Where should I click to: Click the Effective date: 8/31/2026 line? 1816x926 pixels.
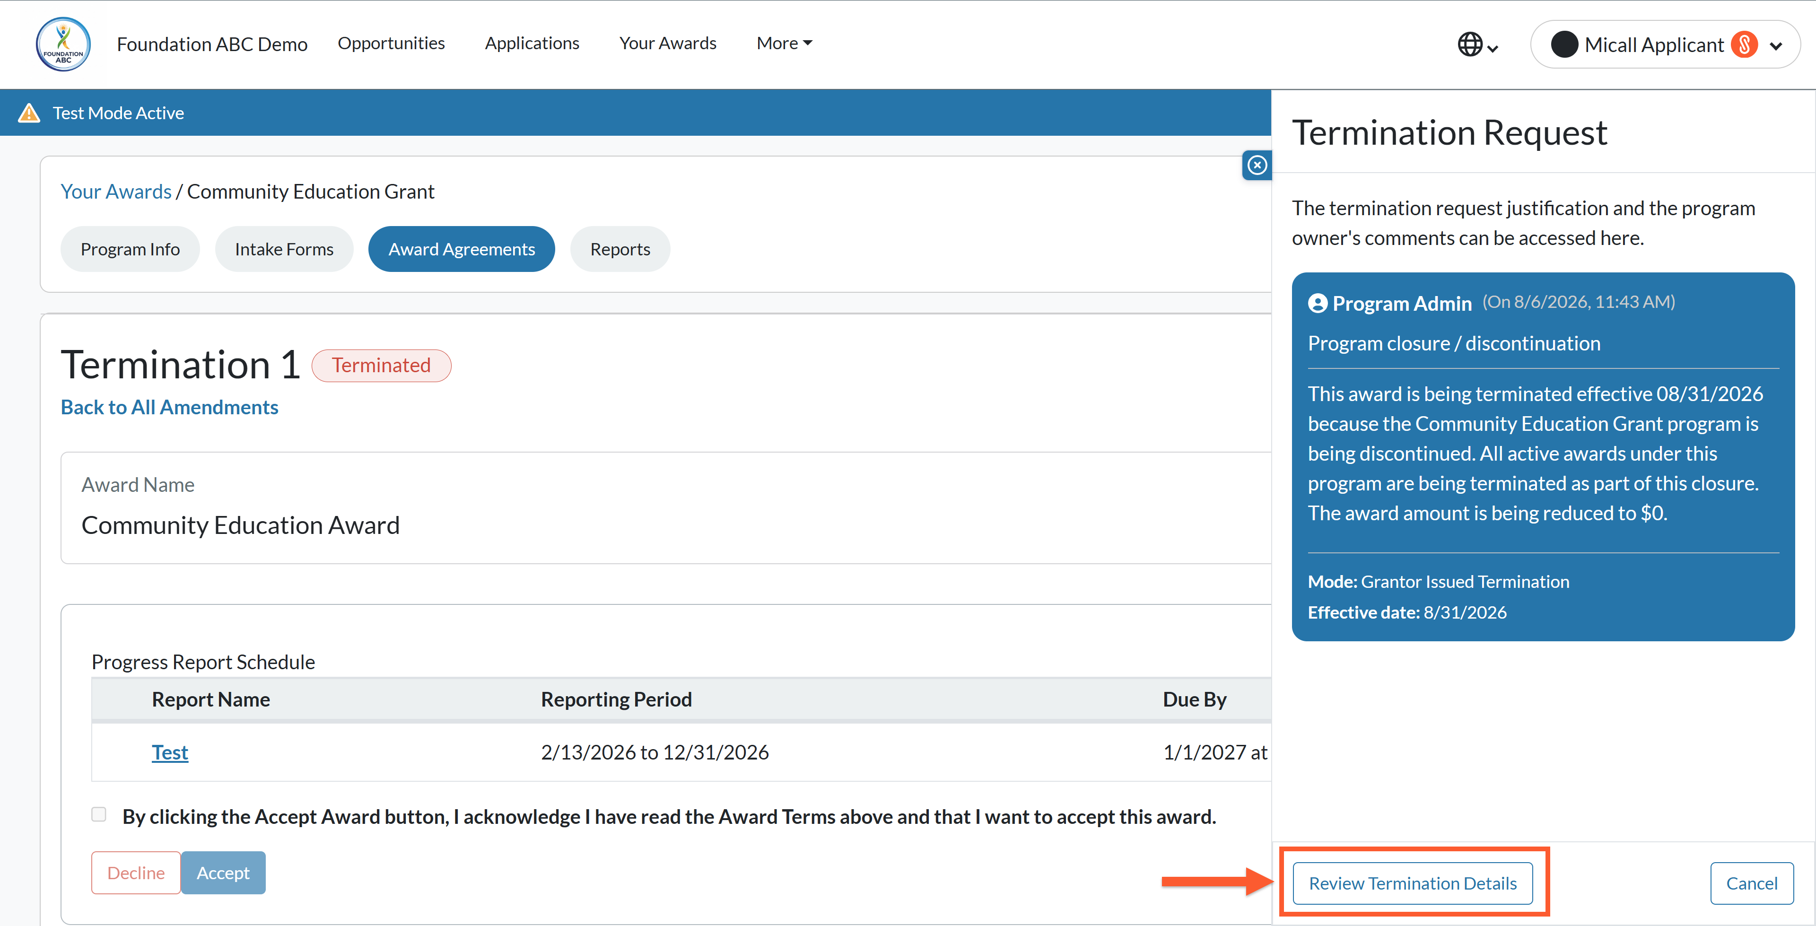pyautogui.click(x=1407, y=612)
